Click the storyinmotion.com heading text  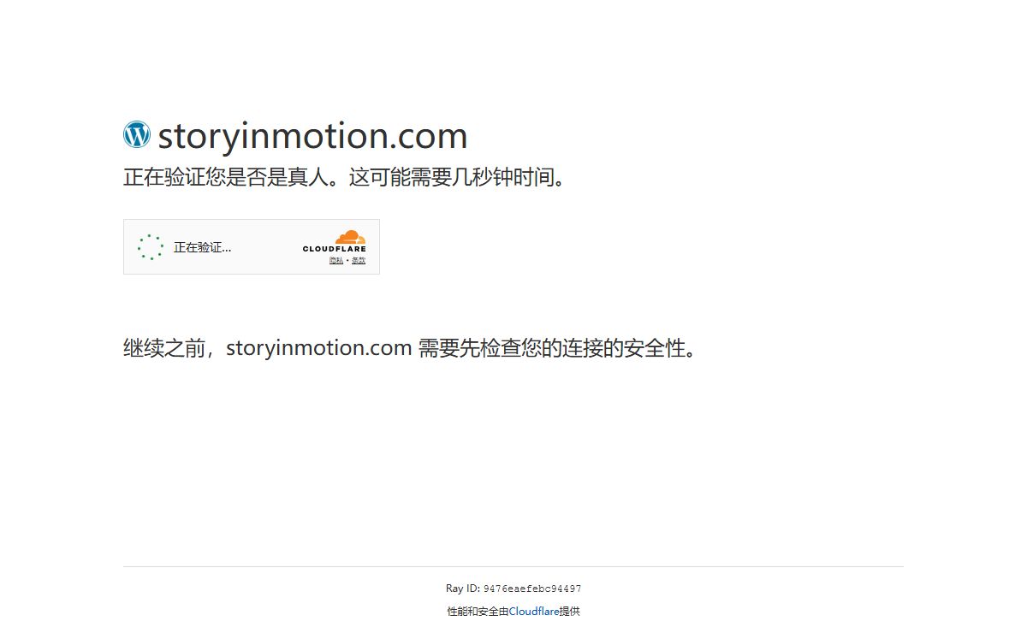click(x=312, y=136)
